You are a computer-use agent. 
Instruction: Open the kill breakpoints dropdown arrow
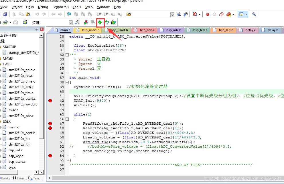point(233,14)
